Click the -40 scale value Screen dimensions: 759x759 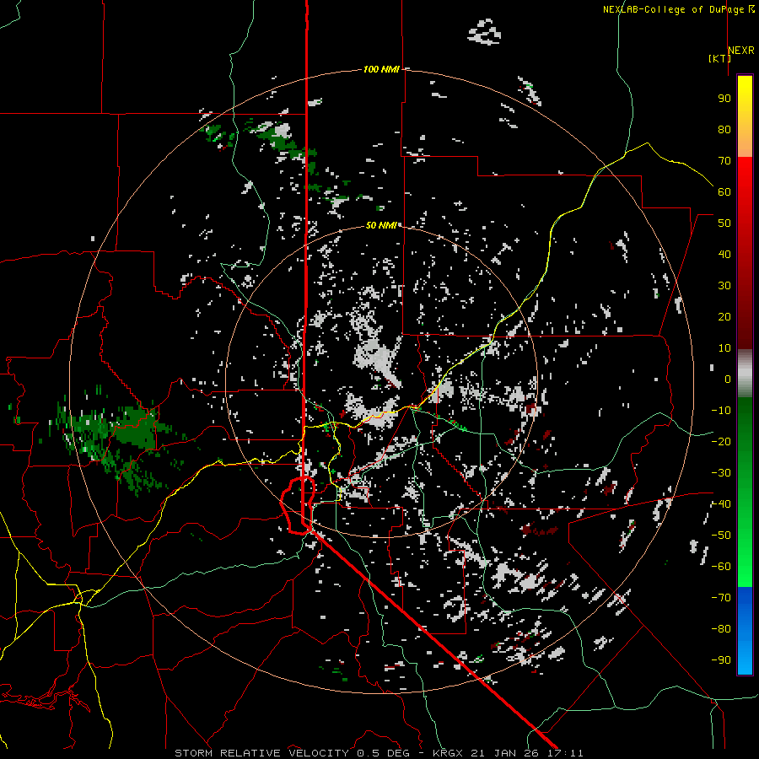point(721,504)
